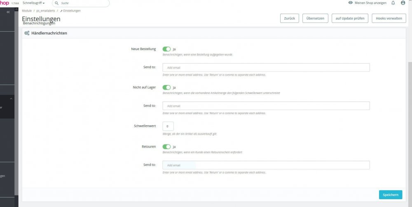
Task: Go to Module in the breadcrumb
Action: click(x=27, y=11)
